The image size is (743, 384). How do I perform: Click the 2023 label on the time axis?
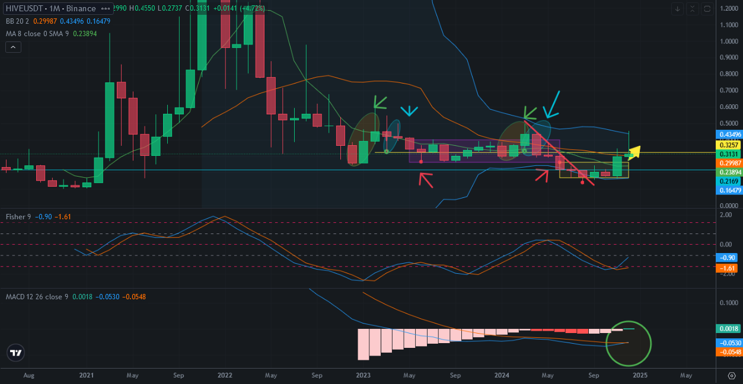tap(363, 375)
